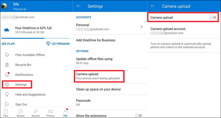The width and height of the screenshot is (221, 118).
Task: Open the Recycle Bin entry
Action: (x=23, y=65)
